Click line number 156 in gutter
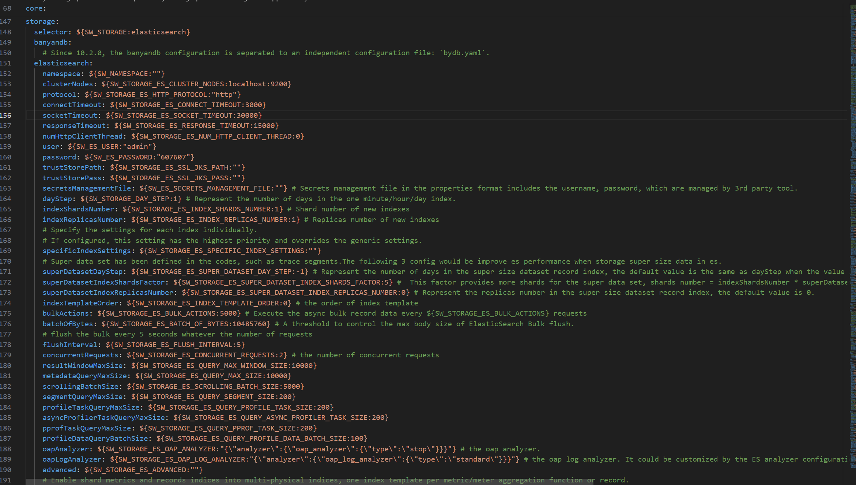Screen dimensions: 856x485 coord(6,116)
